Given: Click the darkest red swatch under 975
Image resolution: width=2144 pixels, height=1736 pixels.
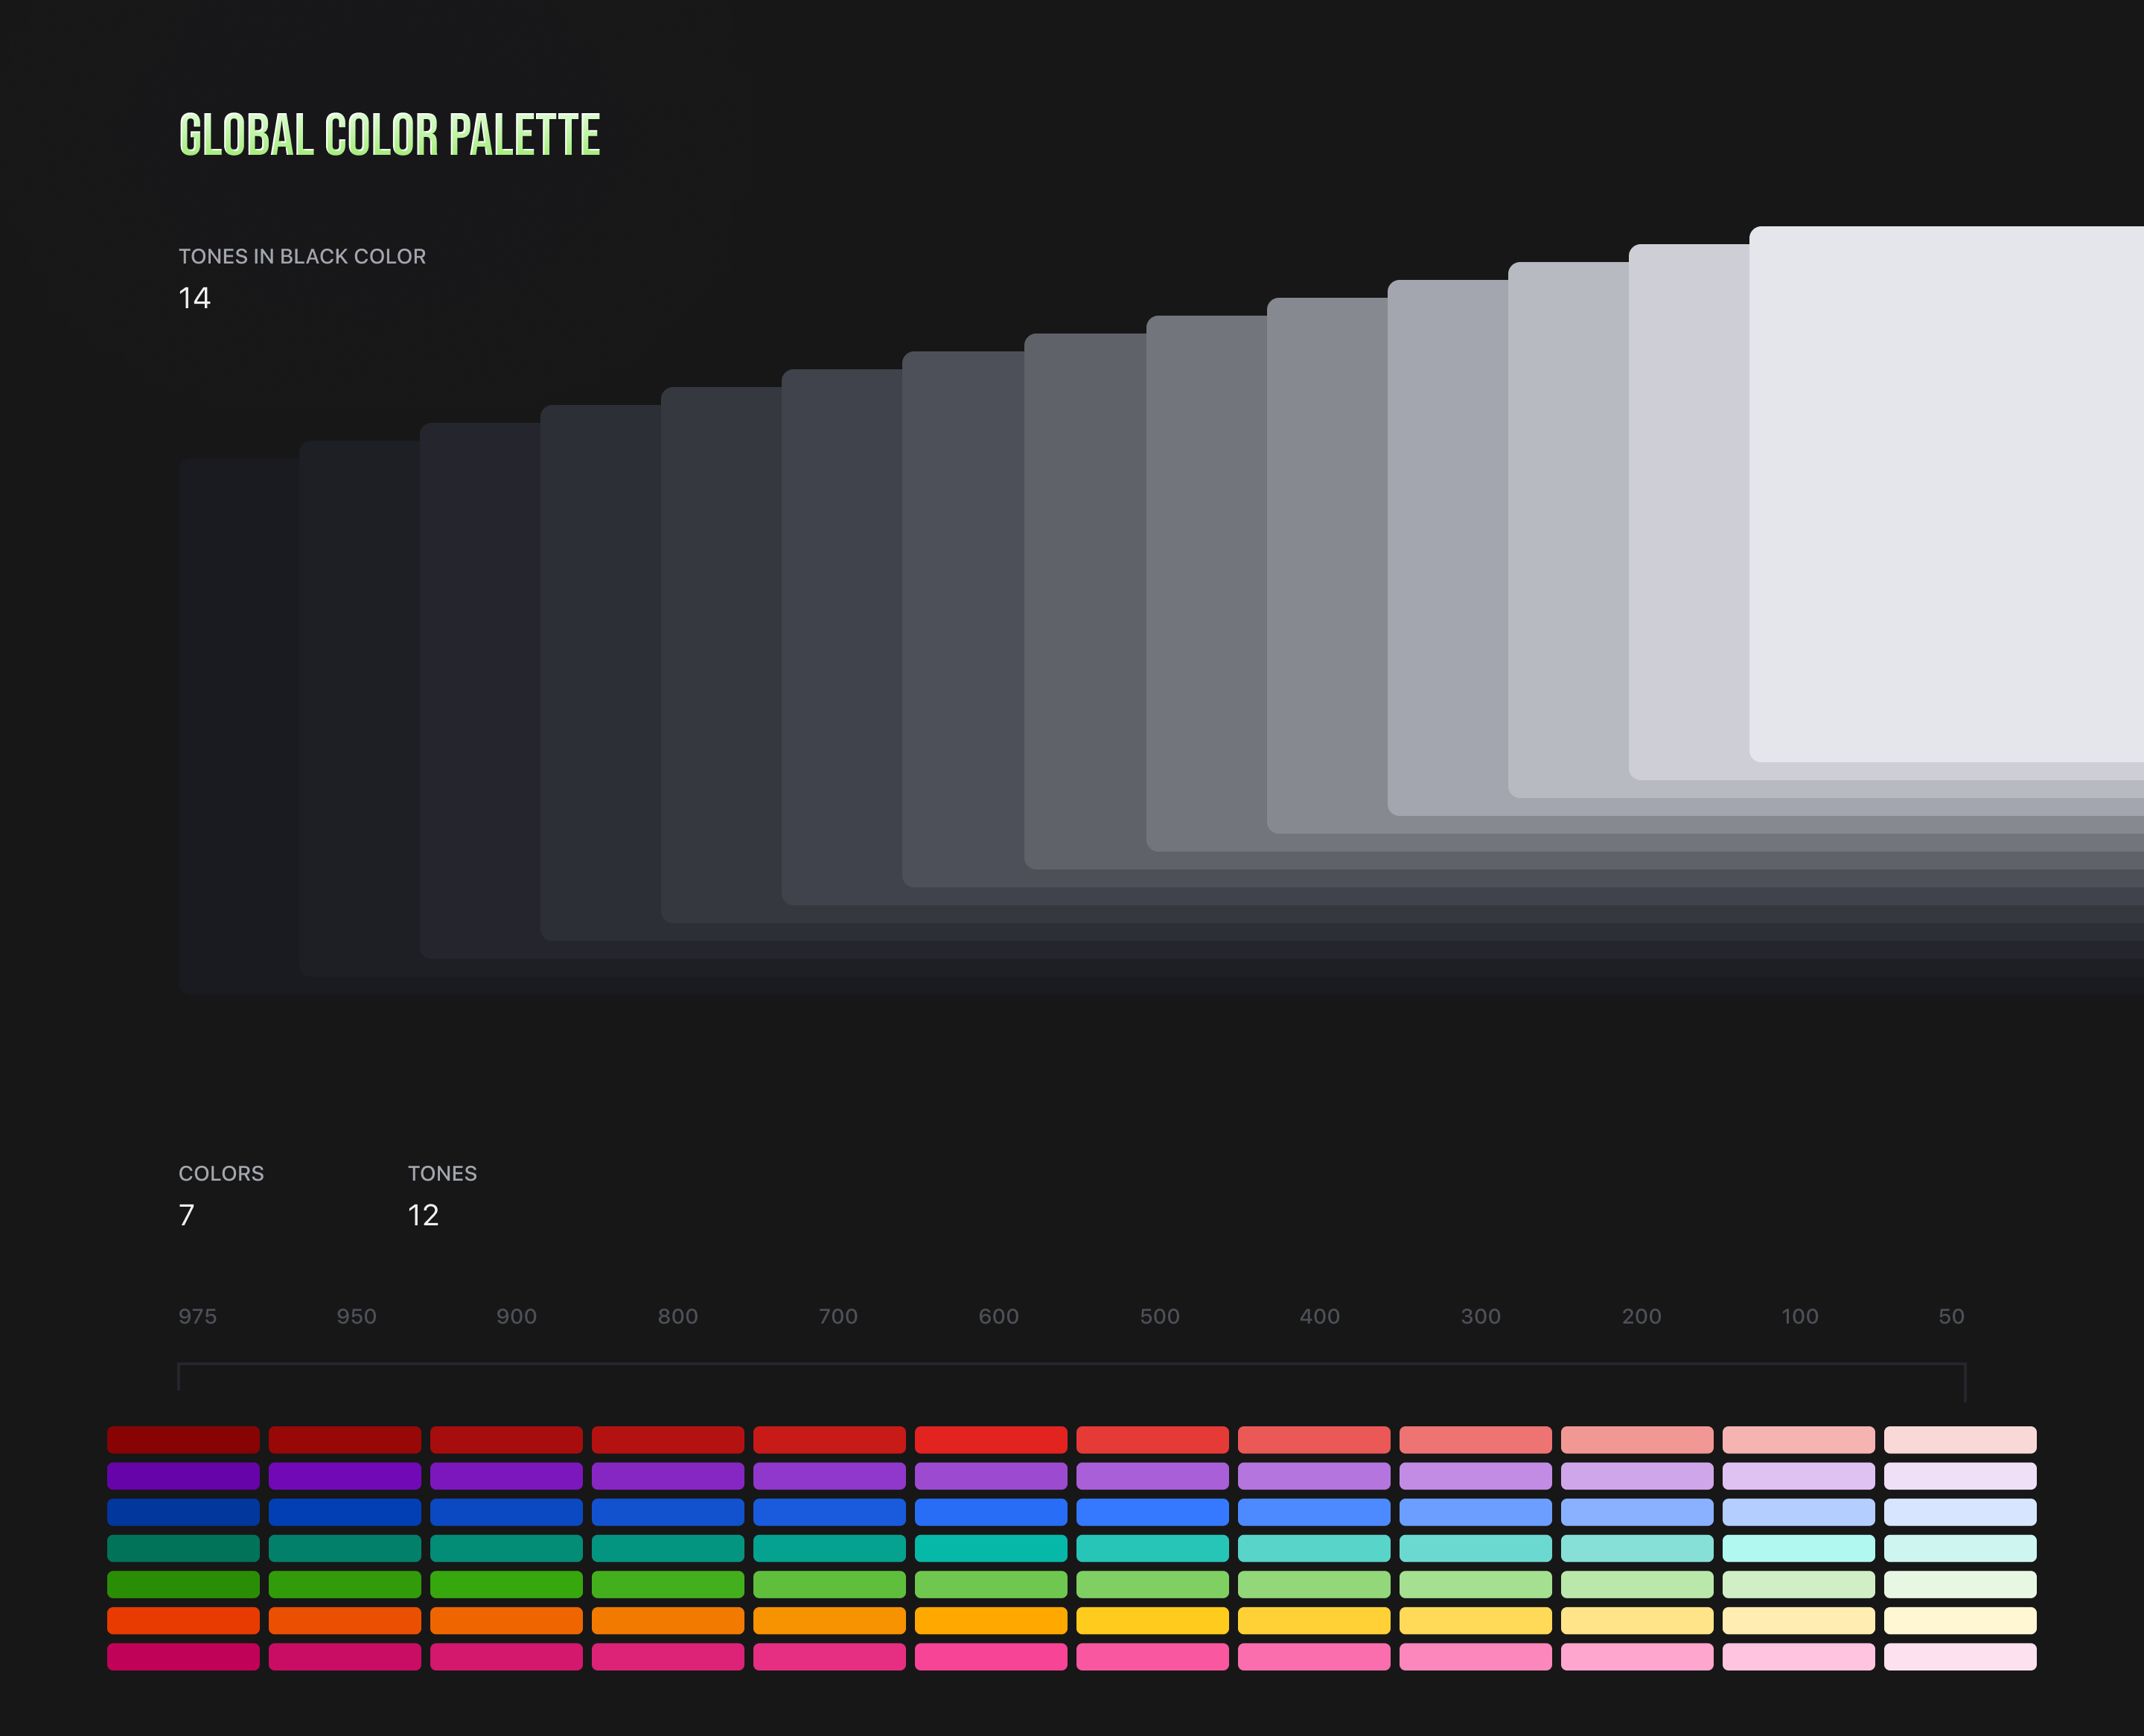Looking at the screenshot, I should coord(183,1440).
